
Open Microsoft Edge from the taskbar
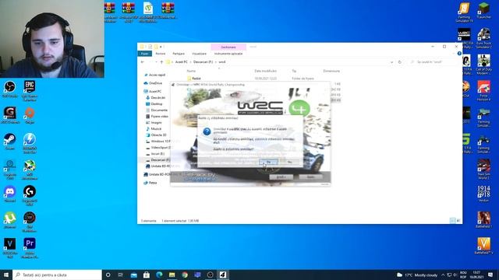pos(159,275)
